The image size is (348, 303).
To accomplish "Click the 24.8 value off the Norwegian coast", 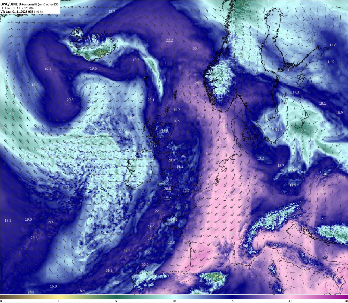I will (198, 83).
